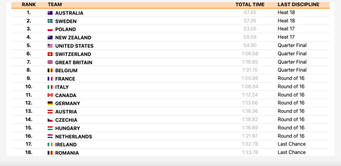This screenshot has height=166, width=341.
Task: Select the FRANCE team name
Action: (65, 79)
